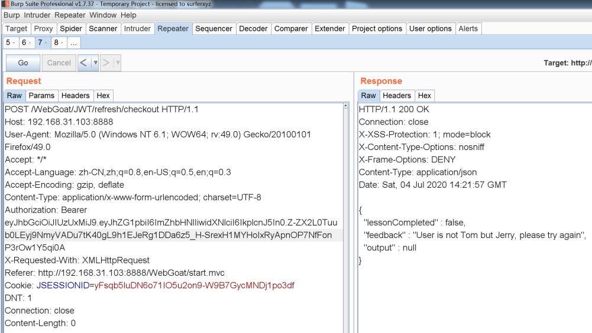Show the Response Hex view

point(425,96)
